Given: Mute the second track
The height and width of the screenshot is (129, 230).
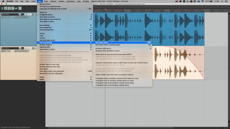Looking at the screenshot, I should click(28, 48).
